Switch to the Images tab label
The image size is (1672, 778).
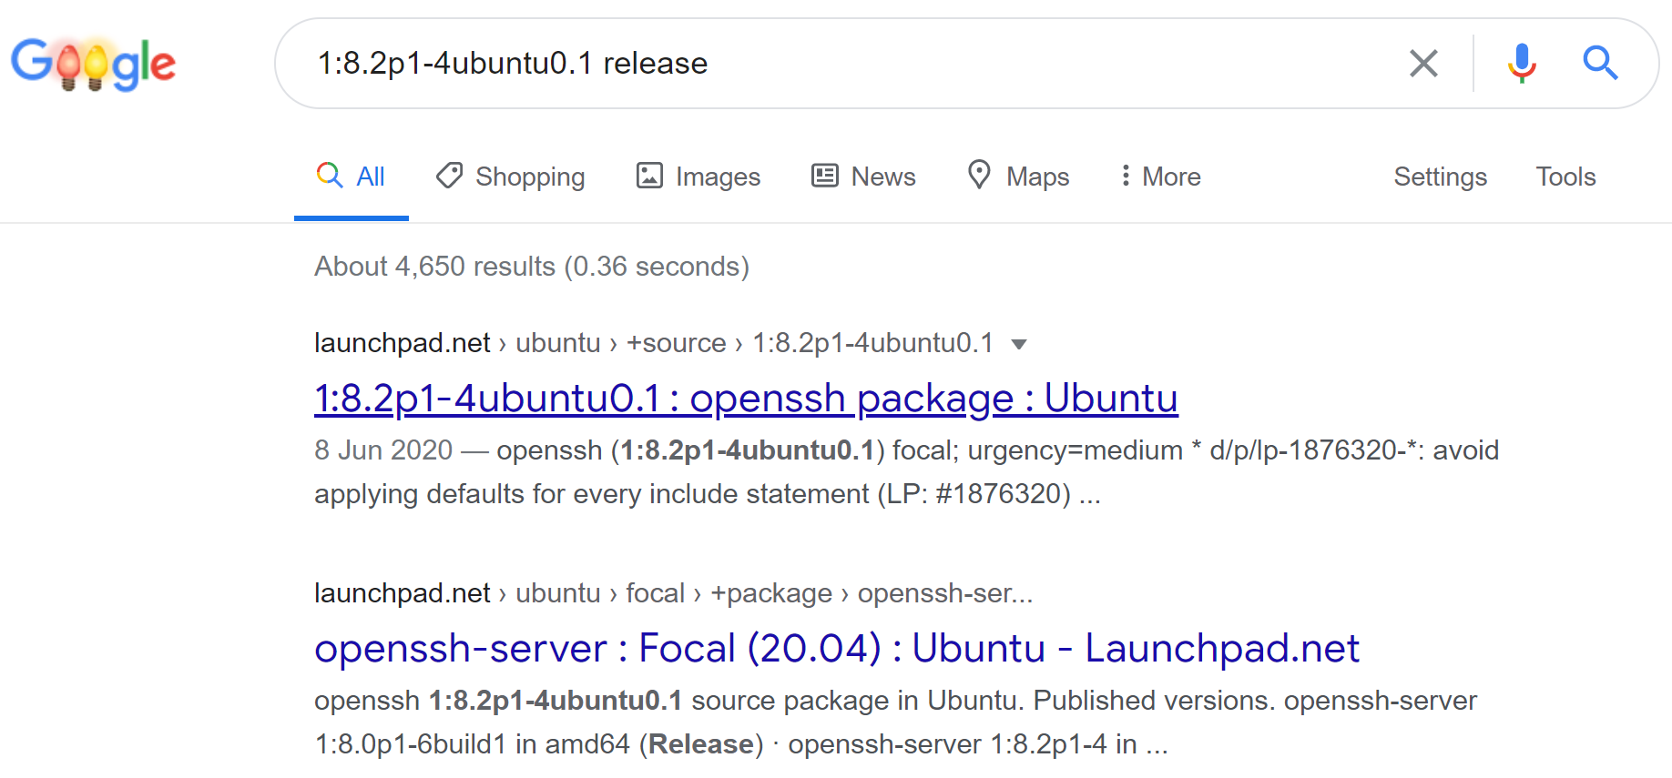click(718, 177)
